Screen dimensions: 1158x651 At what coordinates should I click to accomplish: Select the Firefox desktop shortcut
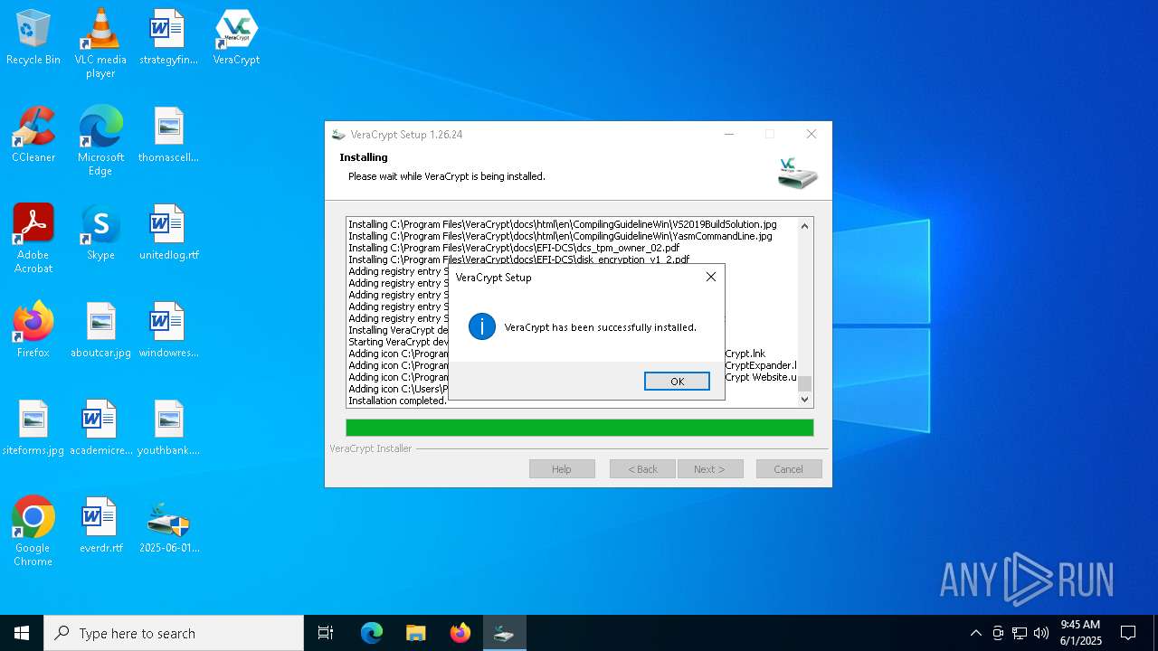pyautogui.click(x=33, y=330)
